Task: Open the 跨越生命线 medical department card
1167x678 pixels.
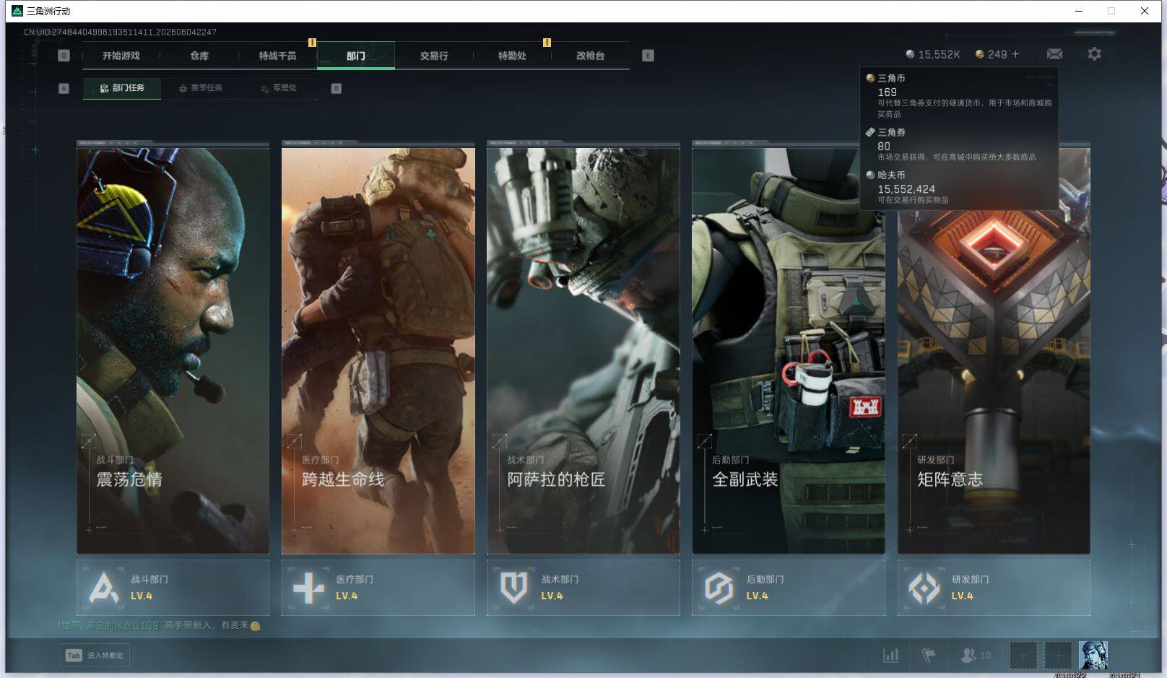Action: pyautogui.click(x=378, y=350)
